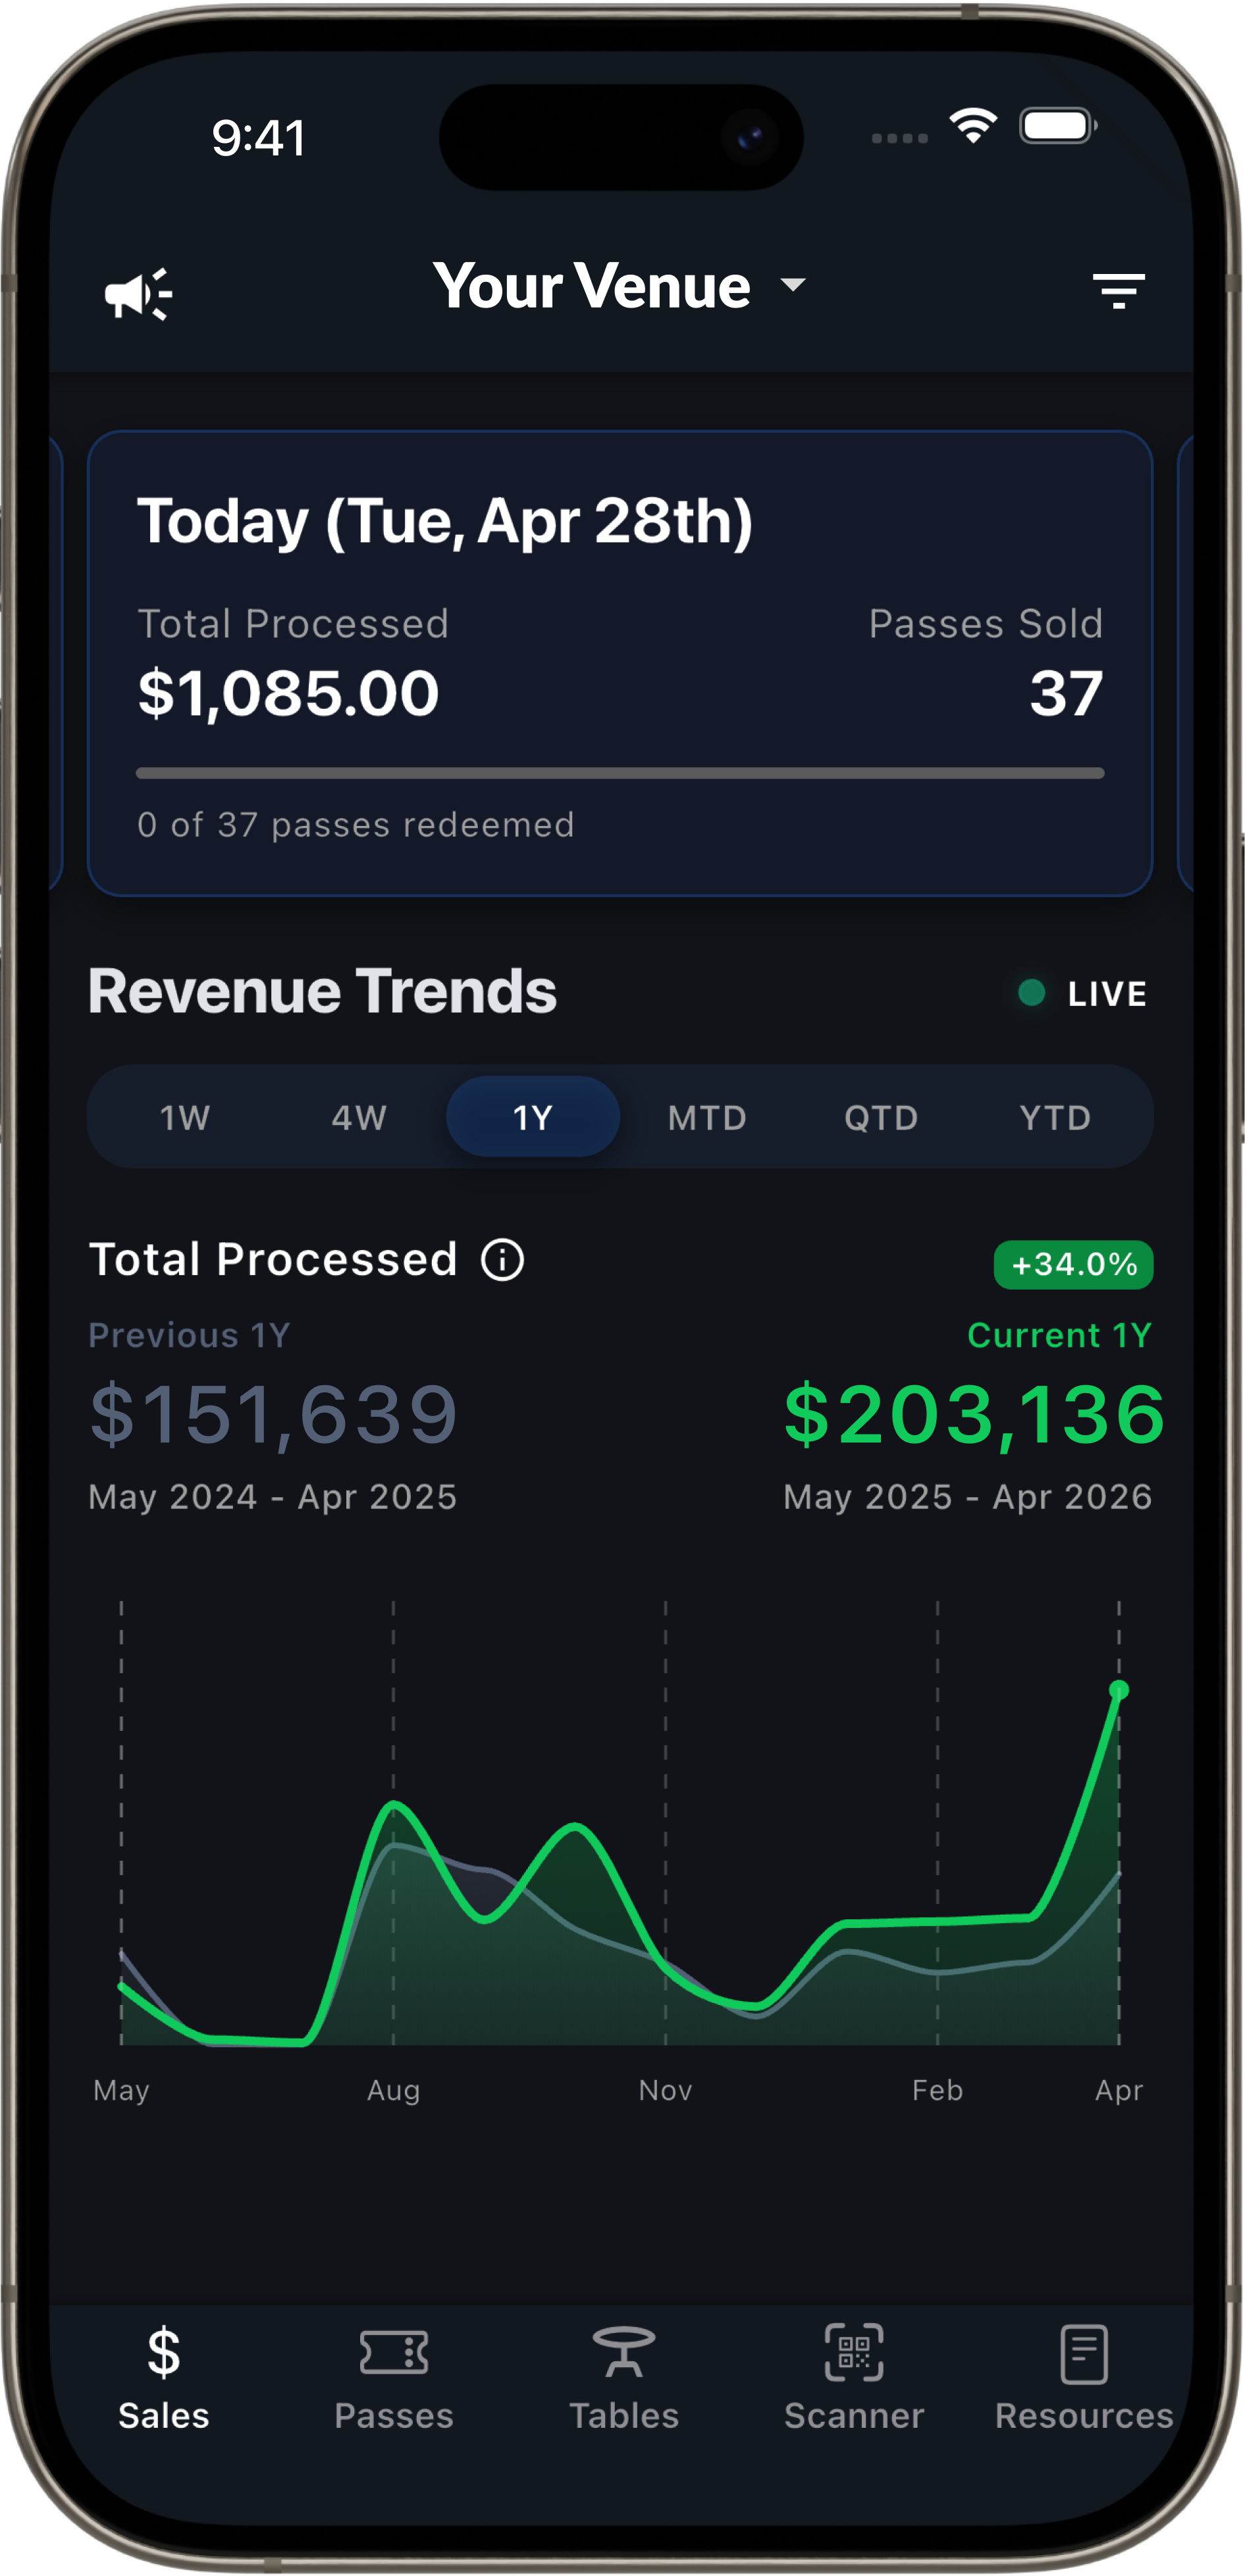The width and height of the screenshot is (1245, 2576).
Task: Tap the May 2024 - Apr 2025 date range
Action: pyautogui.click(x=273, y=1497)
